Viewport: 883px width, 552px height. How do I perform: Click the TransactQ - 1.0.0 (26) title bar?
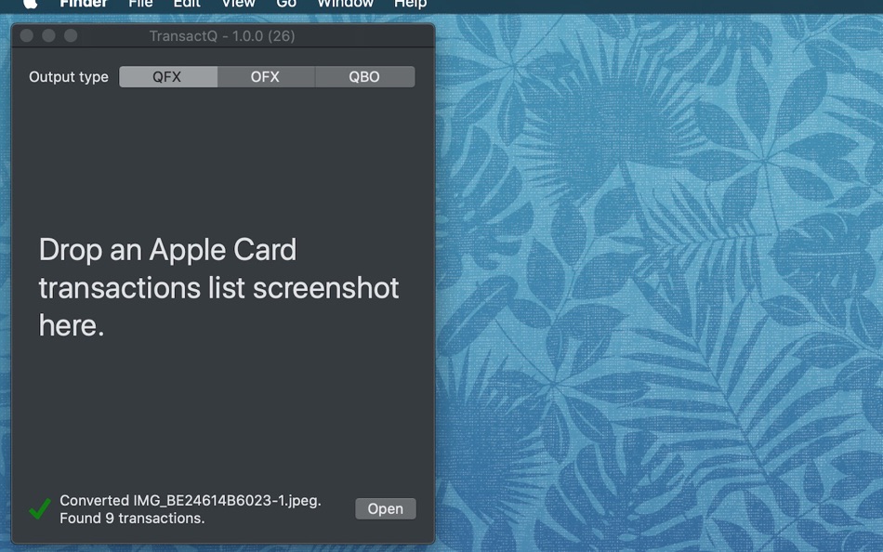pyautogui.click(x=222, y=35)
